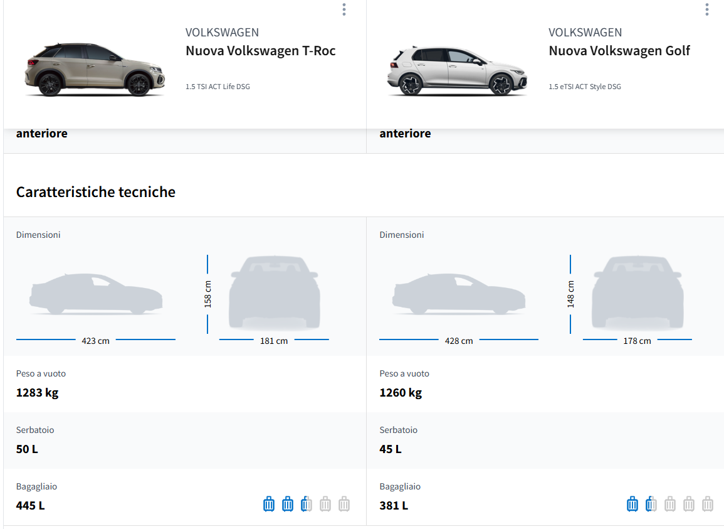Screen dimensions: 724x529
Task: Click the 50 L tank value
Action: (27, 449)
